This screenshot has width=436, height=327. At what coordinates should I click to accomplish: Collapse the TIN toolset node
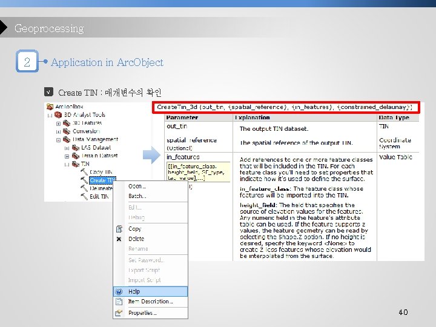pos(67,164)
